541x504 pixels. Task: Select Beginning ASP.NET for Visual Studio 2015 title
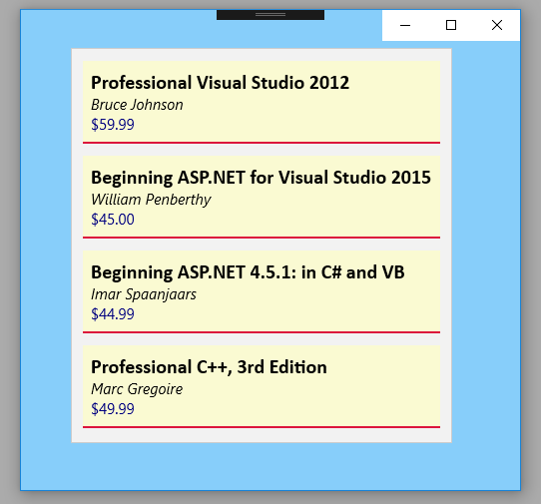[261, 178]
